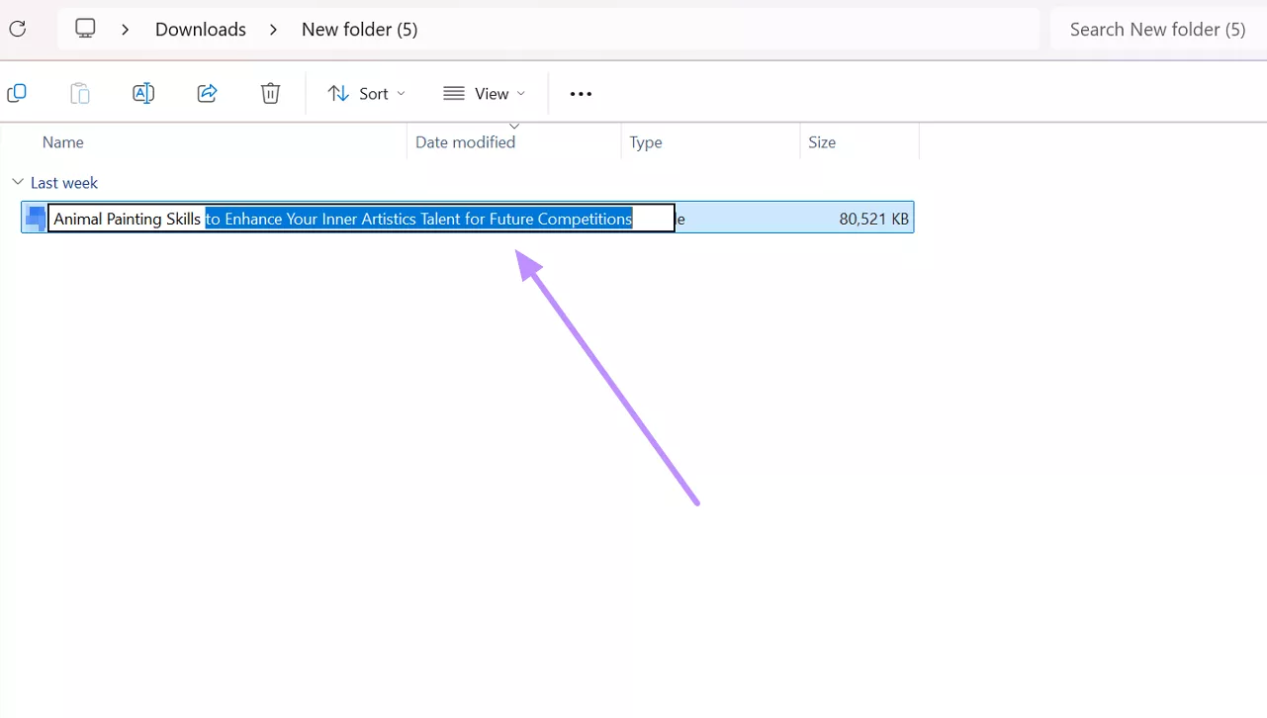
Task: Click the This PC monitor icon
Action: point(86,29)
